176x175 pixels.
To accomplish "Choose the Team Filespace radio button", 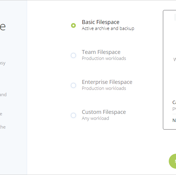I will click(73, 55).
